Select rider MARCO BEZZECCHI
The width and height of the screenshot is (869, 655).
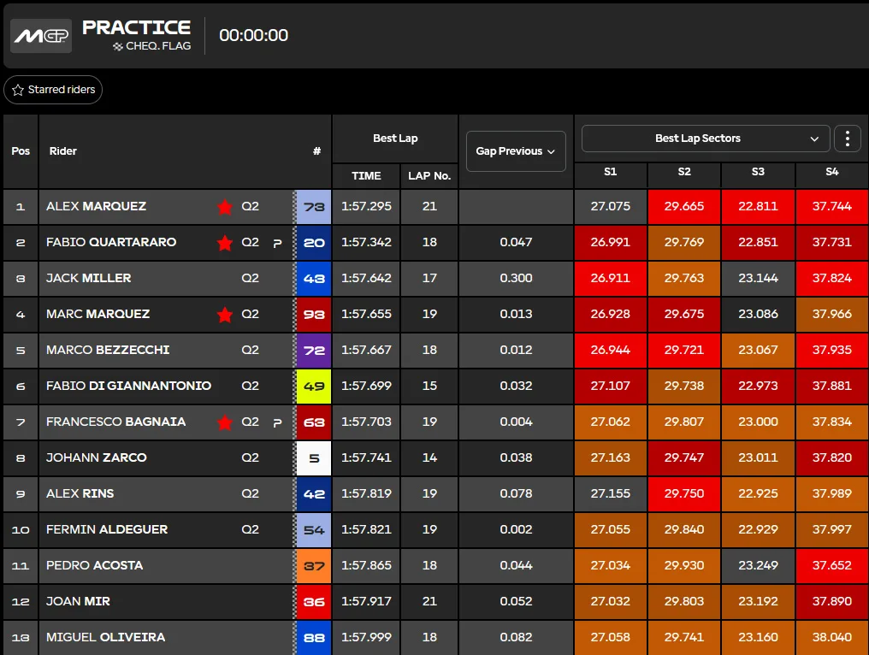[x=108, y=351]
